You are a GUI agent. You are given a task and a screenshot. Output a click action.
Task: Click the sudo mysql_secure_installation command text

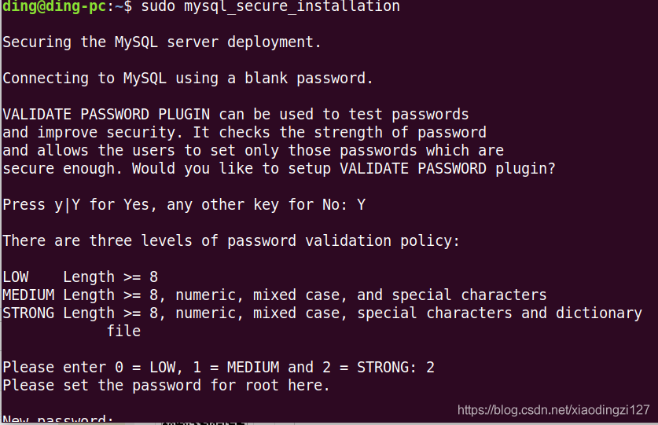[x=270, y=6]
